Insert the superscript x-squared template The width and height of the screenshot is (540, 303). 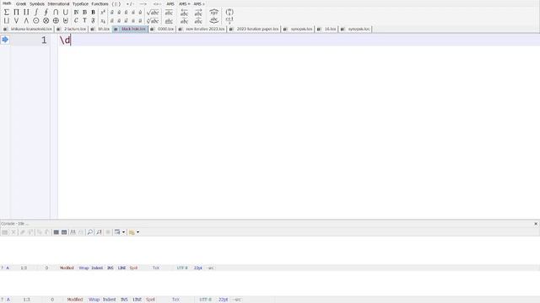click(x=103, y=13)
